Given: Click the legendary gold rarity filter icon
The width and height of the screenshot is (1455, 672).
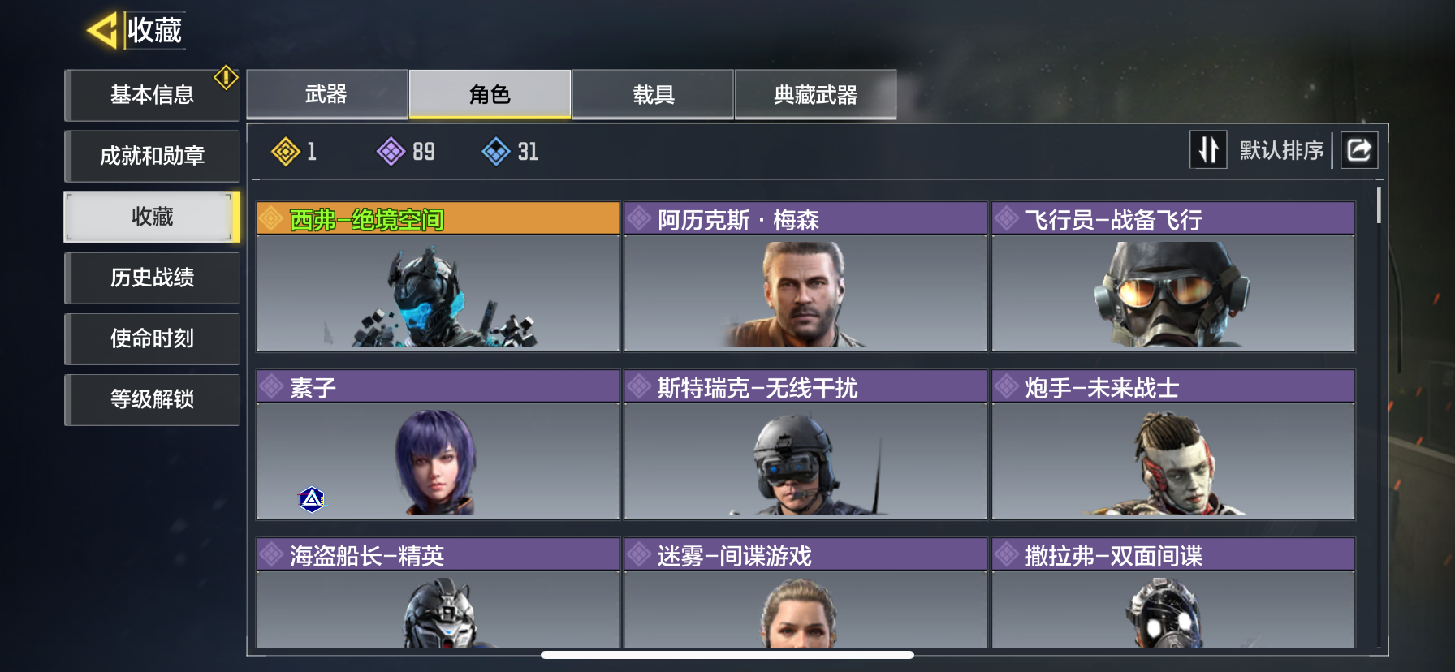Looking at the screenshot, I should [x=286, y=151].
